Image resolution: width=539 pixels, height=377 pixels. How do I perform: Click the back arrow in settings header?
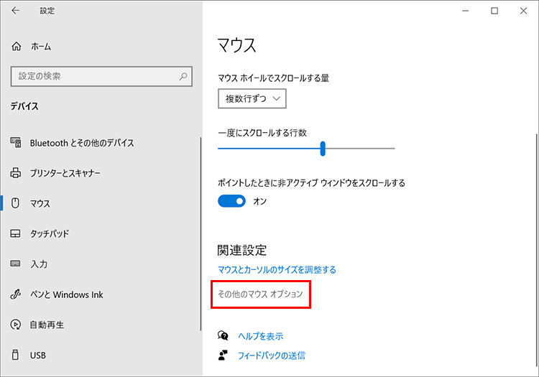[17, 11]
